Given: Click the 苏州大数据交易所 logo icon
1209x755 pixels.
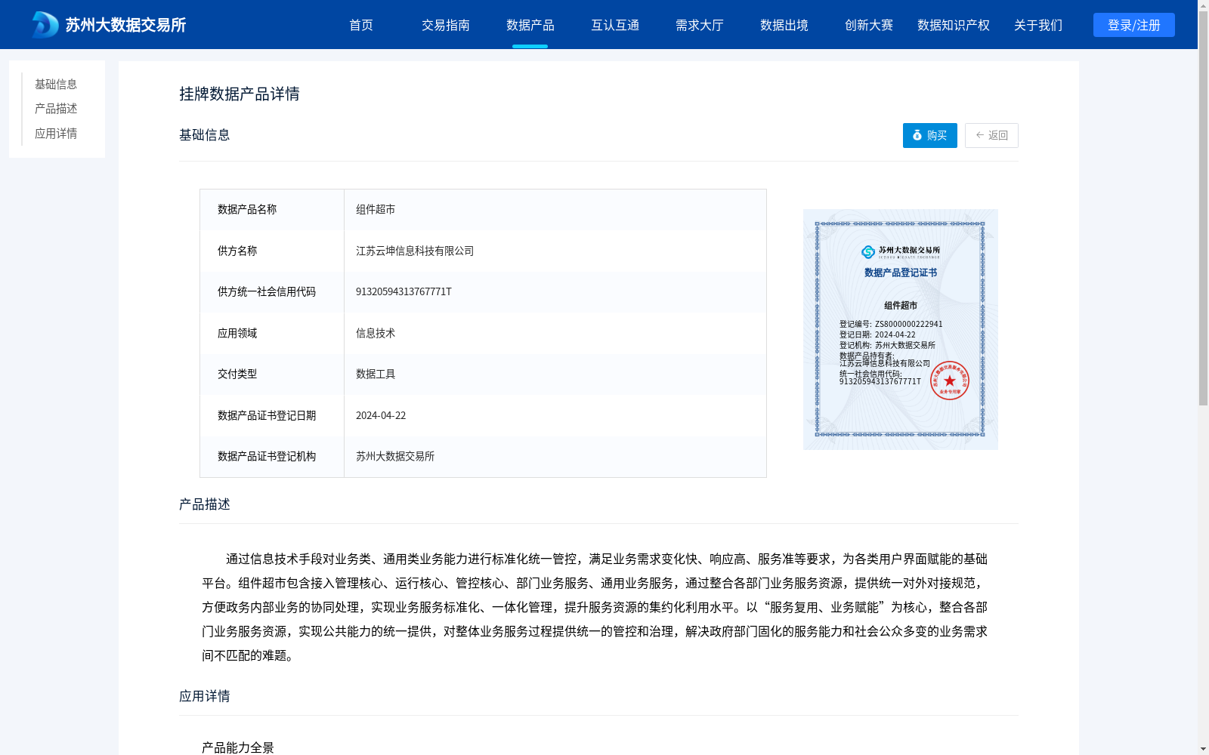Looking at the screenshot, I should pyautogui.click(x=45, y=25).
